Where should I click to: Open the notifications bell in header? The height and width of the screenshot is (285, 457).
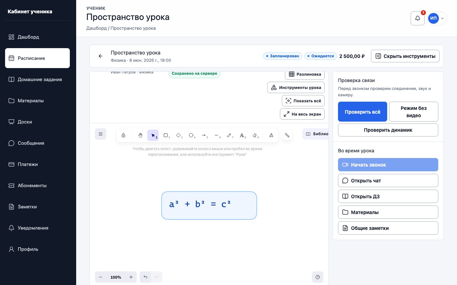tap(418, 18)
